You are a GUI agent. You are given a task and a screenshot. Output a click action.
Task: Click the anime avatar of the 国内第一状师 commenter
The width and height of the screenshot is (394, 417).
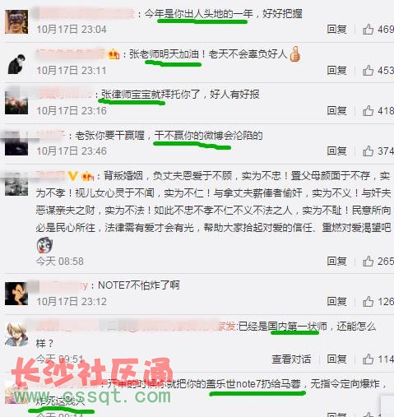16,335
